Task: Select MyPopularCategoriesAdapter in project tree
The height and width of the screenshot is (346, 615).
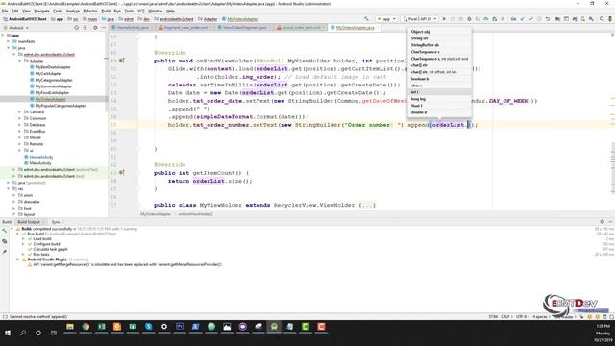Action: (x=61, y=106)
